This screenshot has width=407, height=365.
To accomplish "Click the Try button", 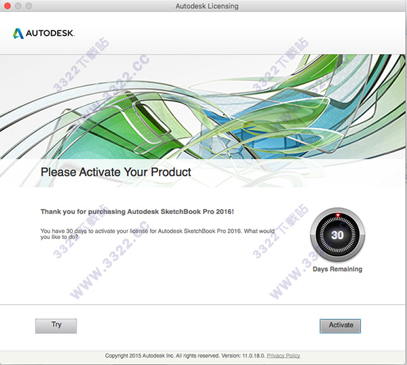I will 56,326.
